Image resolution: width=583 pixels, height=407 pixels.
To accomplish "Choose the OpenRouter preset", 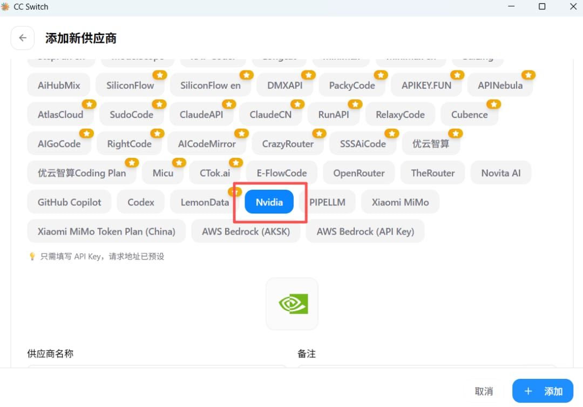I will (x=359, y=173).
